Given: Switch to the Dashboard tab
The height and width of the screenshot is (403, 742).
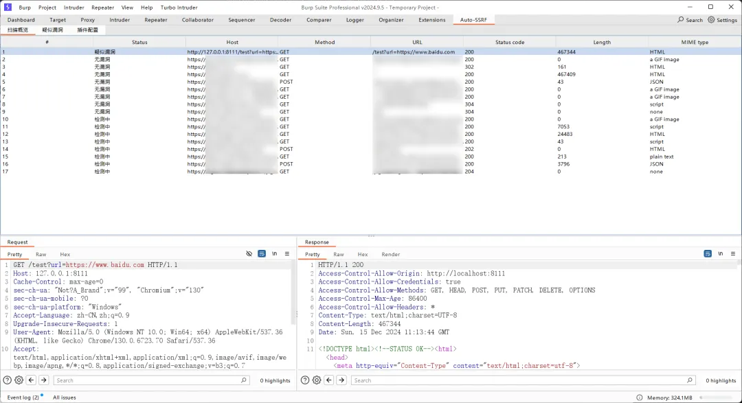Looking at the screenshot, I should pyautogui.click(x=21, y=20).
